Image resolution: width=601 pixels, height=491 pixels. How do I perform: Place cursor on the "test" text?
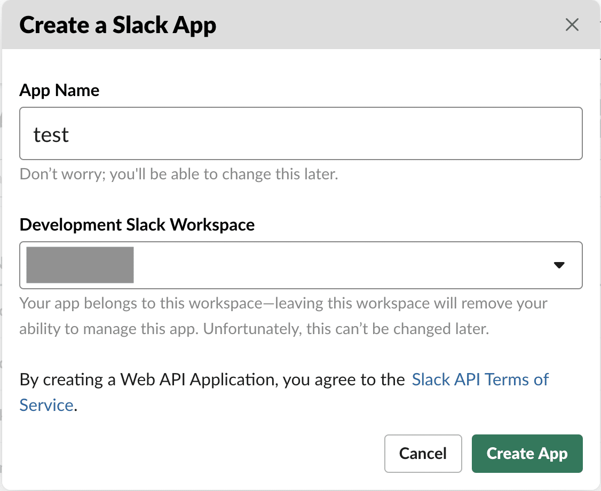(x=51, y=135)
